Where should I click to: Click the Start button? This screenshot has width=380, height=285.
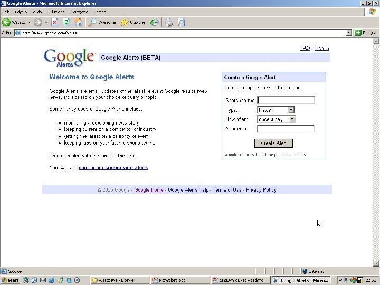coord(10,280)
